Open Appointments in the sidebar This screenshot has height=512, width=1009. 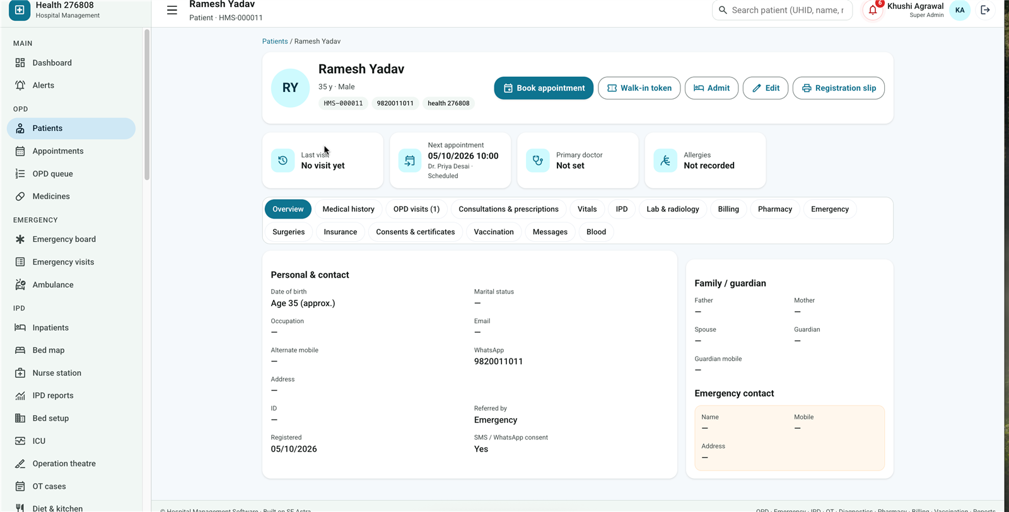[71, 151]
